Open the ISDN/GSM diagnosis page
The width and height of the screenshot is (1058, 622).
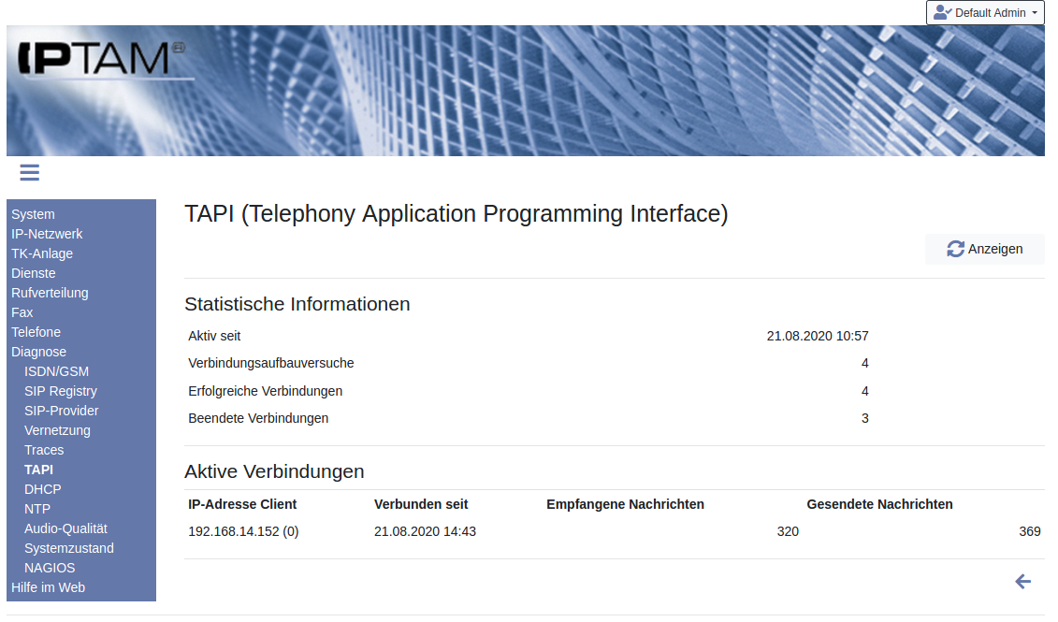tap(56, 371)
